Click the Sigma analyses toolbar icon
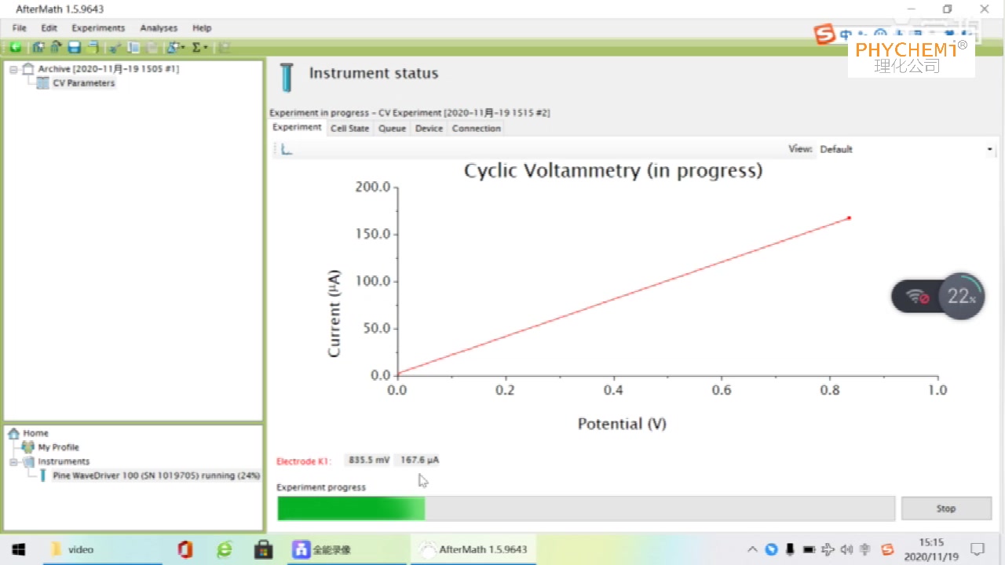Image resolution: width=1005 pixels, height=565 pixels. [x=196, y=47]
